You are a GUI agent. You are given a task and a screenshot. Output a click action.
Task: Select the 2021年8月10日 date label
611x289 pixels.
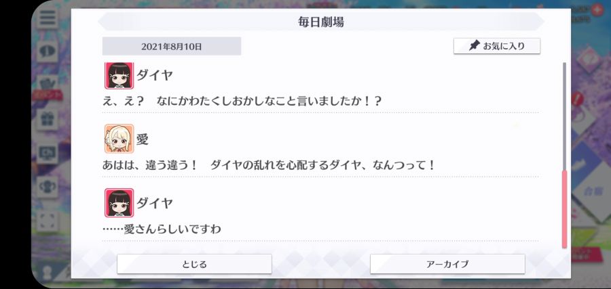172,47
